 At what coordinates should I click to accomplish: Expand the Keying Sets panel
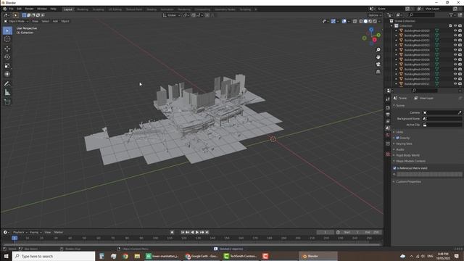pyautogui.click(x=394, y=144)
